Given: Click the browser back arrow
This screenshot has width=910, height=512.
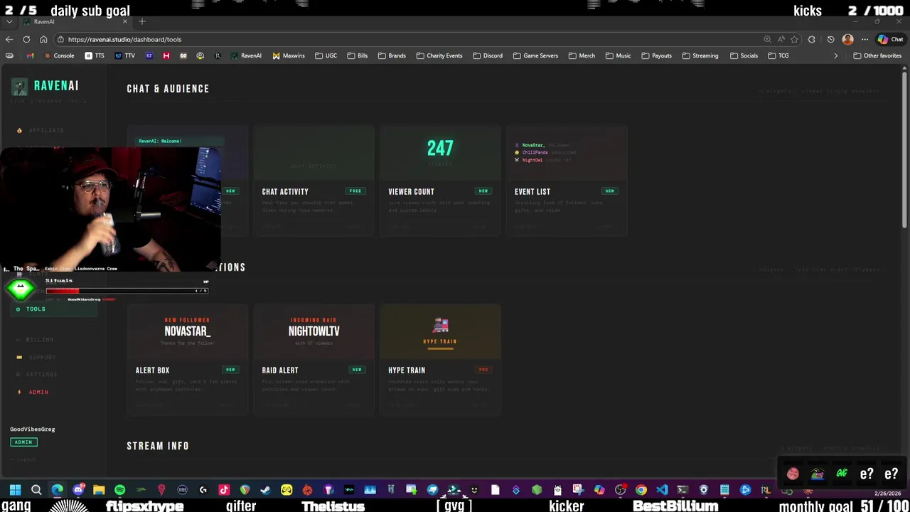Looking at the screenshot, I should 9,39.
